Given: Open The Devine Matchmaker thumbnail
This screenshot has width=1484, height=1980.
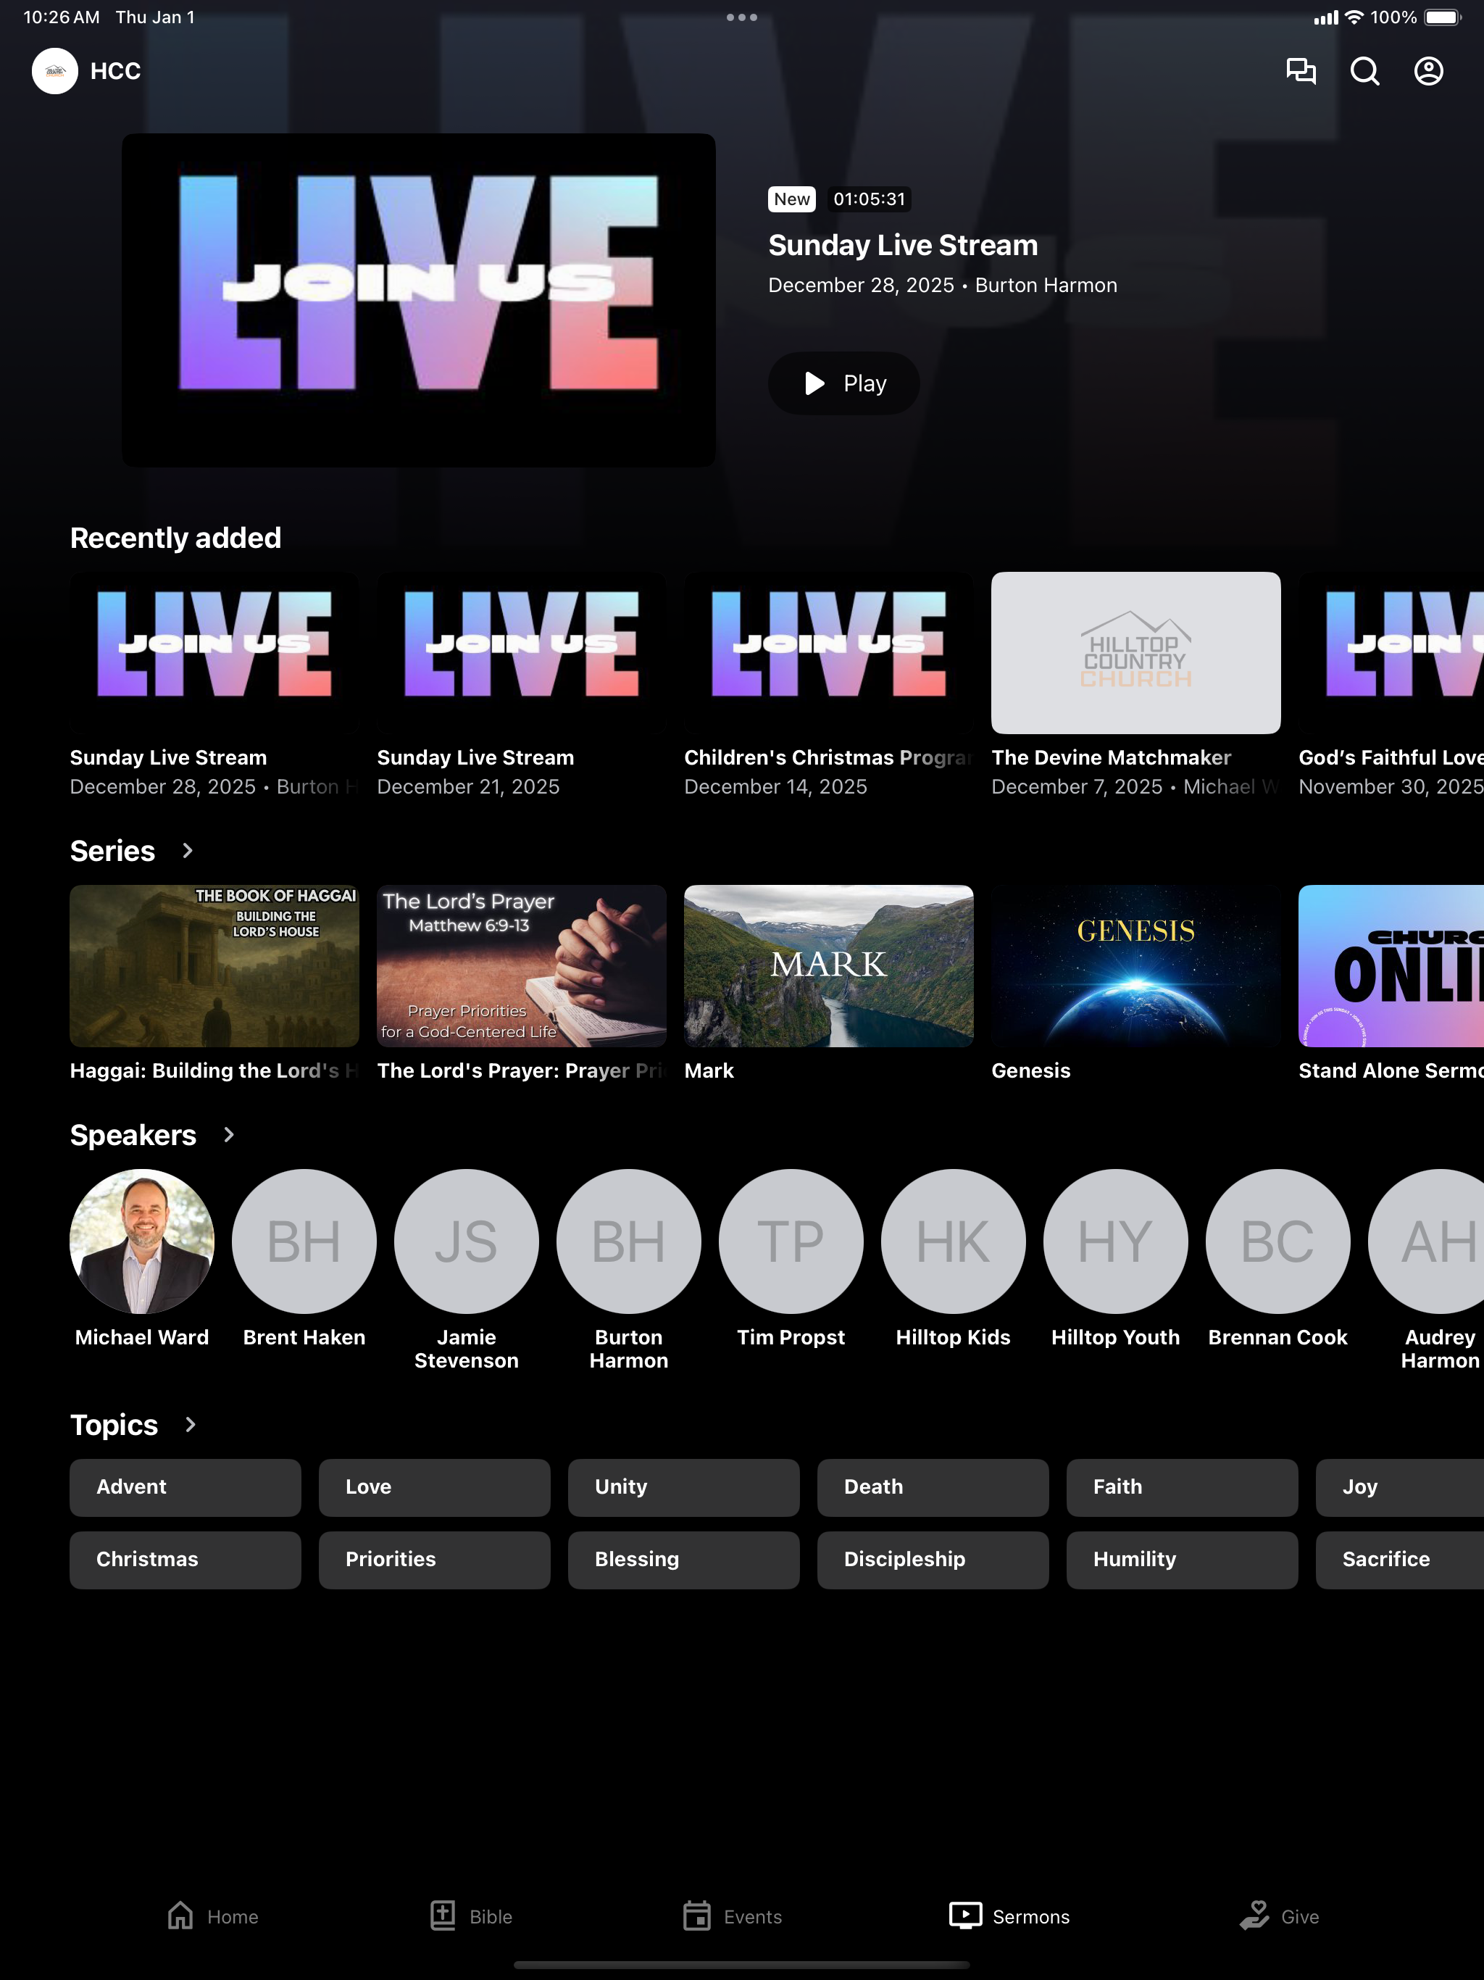Looking at the screenshot, I should point(1135,652).
